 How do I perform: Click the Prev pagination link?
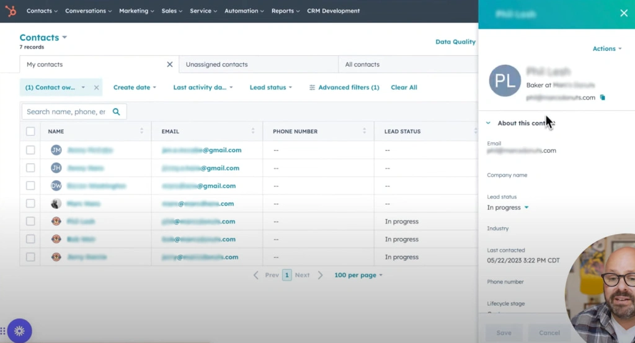272,275
